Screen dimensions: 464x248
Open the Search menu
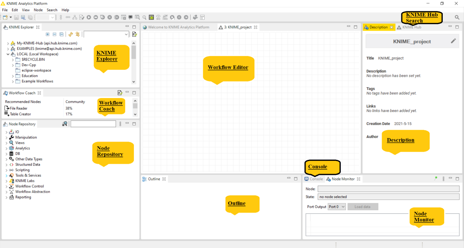point(52,10)
